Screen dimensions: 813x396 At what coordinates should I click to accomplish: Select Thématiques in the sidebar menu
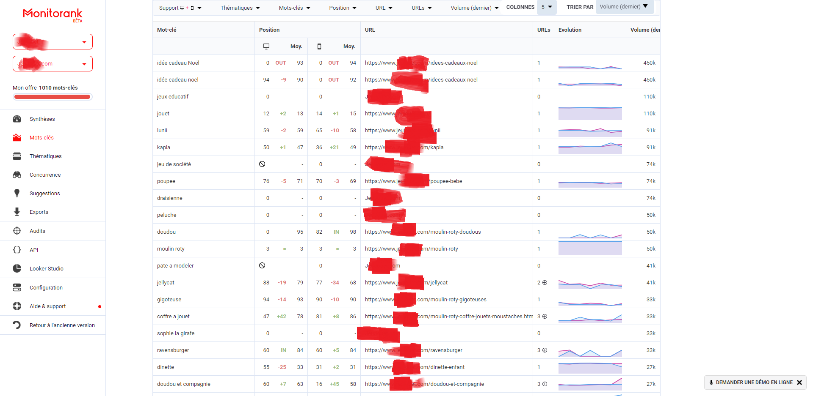[45, 156]
